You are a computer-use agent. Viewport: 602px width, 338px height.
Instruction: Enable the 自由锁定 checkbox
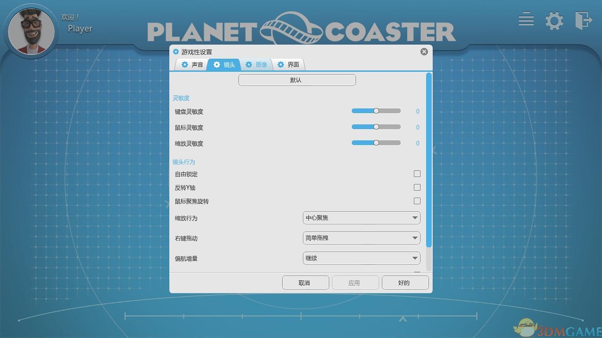pos(417,173)
